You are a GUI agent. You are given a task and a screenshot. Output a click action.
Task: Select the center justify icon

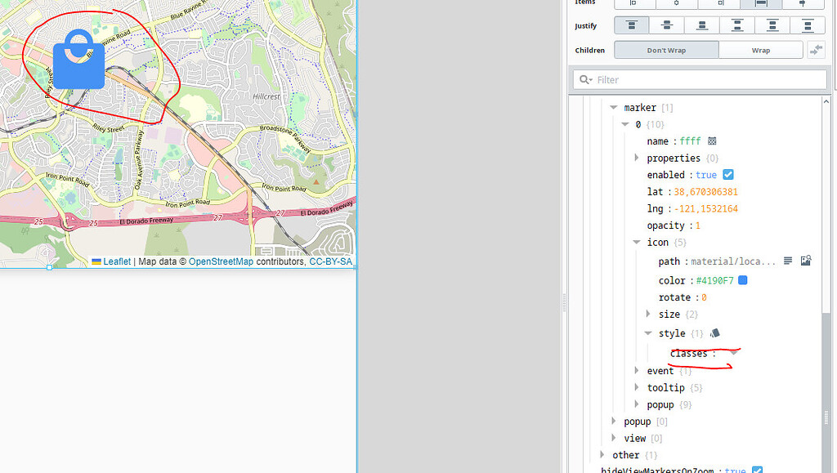[x=666, y=25]
